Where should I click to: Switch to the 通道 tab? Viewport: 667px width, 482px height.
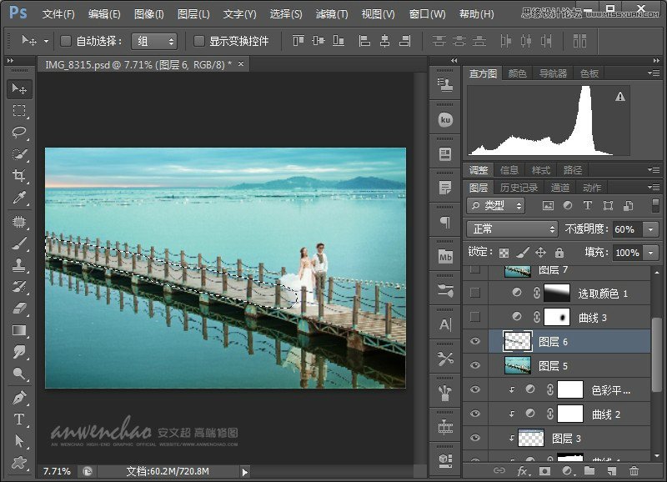pos(559,188)
